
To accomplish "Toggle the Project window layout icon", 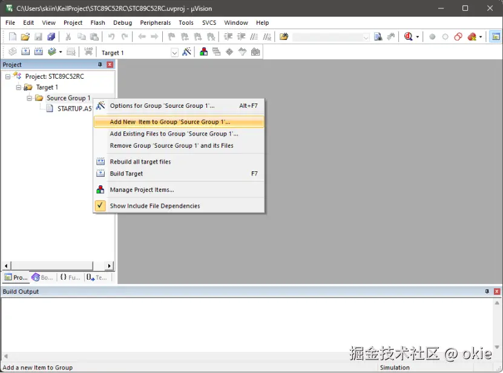I will pos(496,36).
